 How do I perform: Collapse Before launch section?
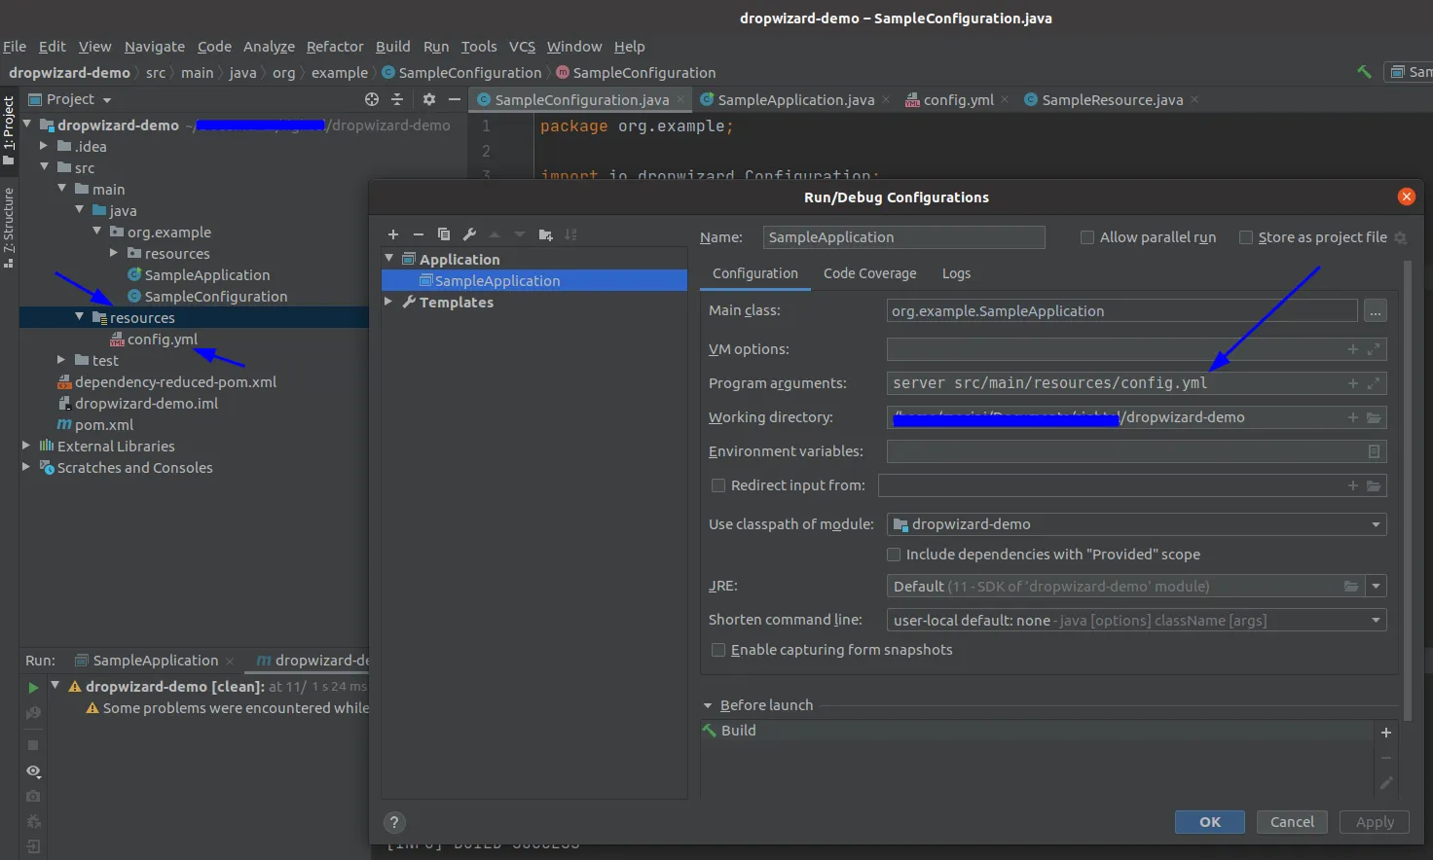tap(708, 705)
